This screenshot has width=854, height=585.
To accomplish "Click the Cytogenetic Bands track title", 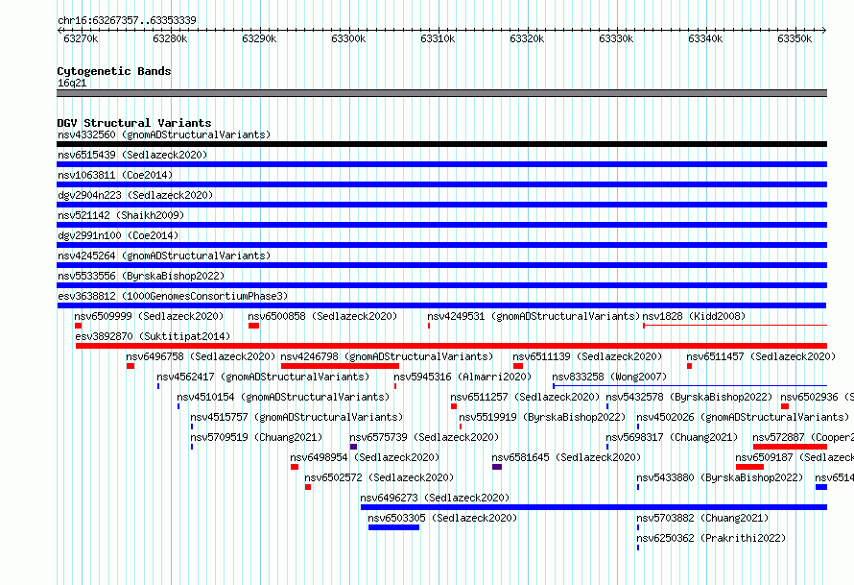I will pyautogui.click(x=114, y=71).
